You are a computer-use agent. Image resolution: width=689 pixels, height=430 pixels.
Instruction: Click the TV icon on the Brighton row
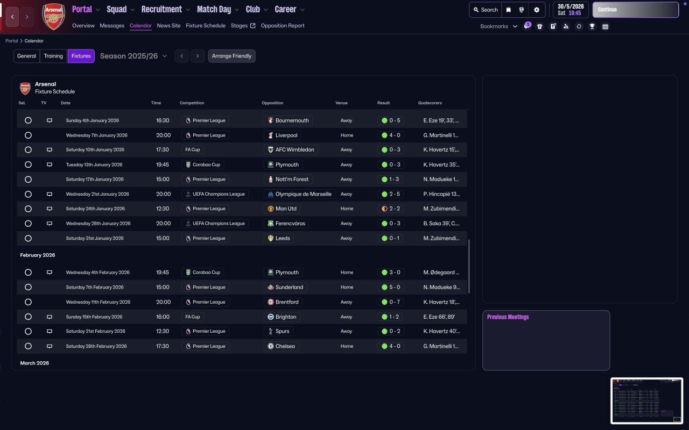click(50, 317)
